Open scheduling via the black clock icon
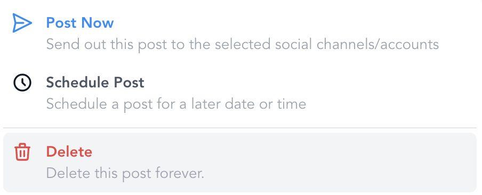The image size is (482, 195). pyautogui.click(x=22, y=83)
